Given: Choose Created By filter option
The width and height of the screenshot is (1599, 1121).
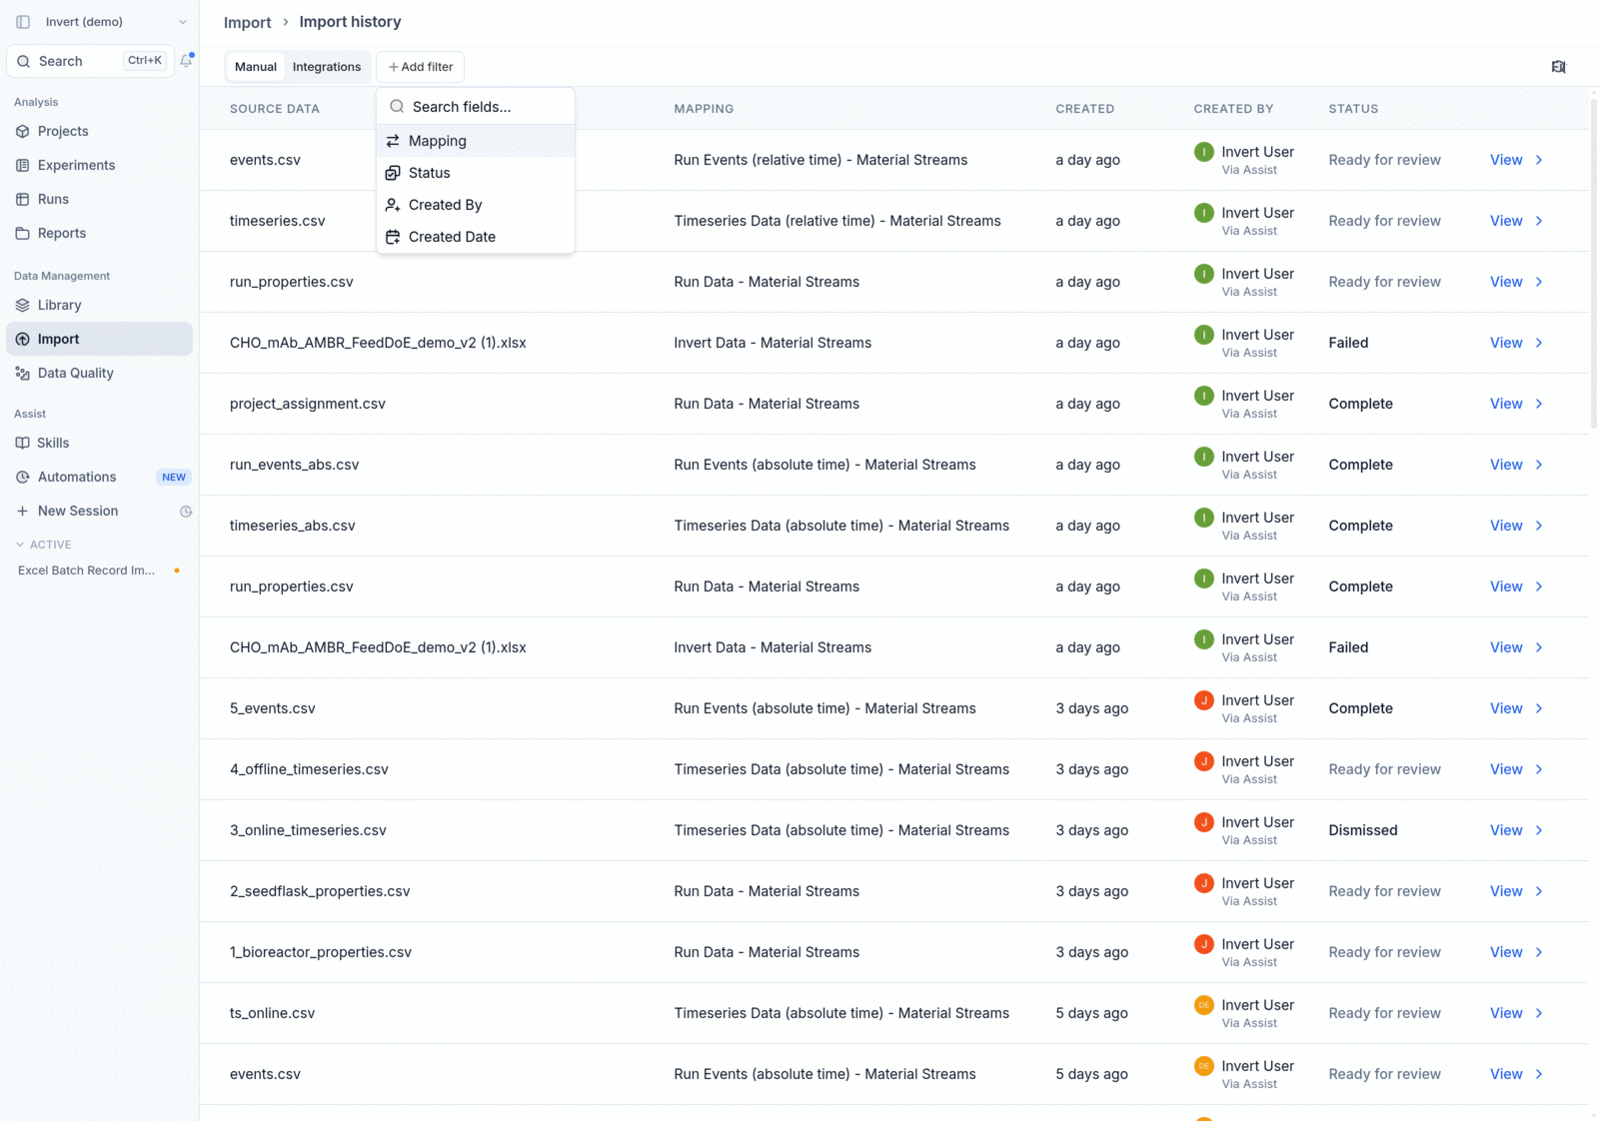Looking at the screenshot, I should coord(476,205).
